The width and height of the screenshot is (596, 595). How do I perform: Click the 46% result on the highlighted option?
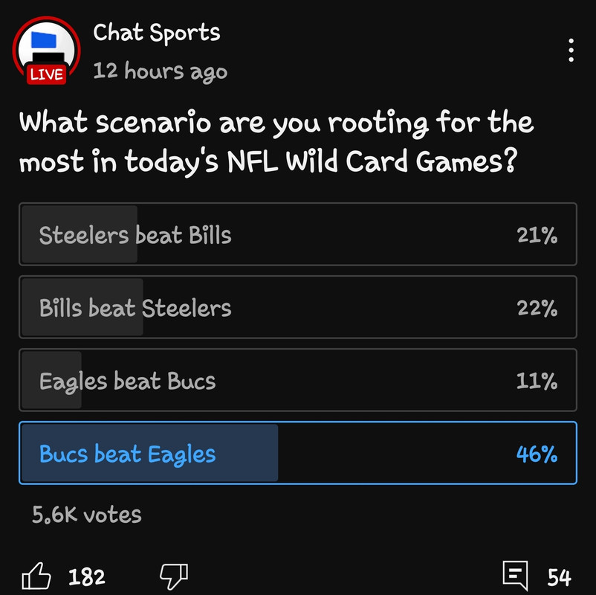pos(537,454)
